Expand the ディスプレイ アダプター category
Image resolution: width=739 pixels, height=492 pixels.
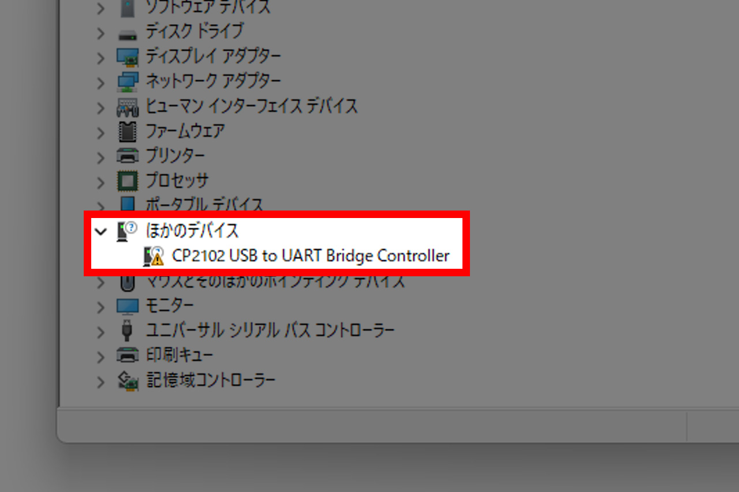coord(101,58)
